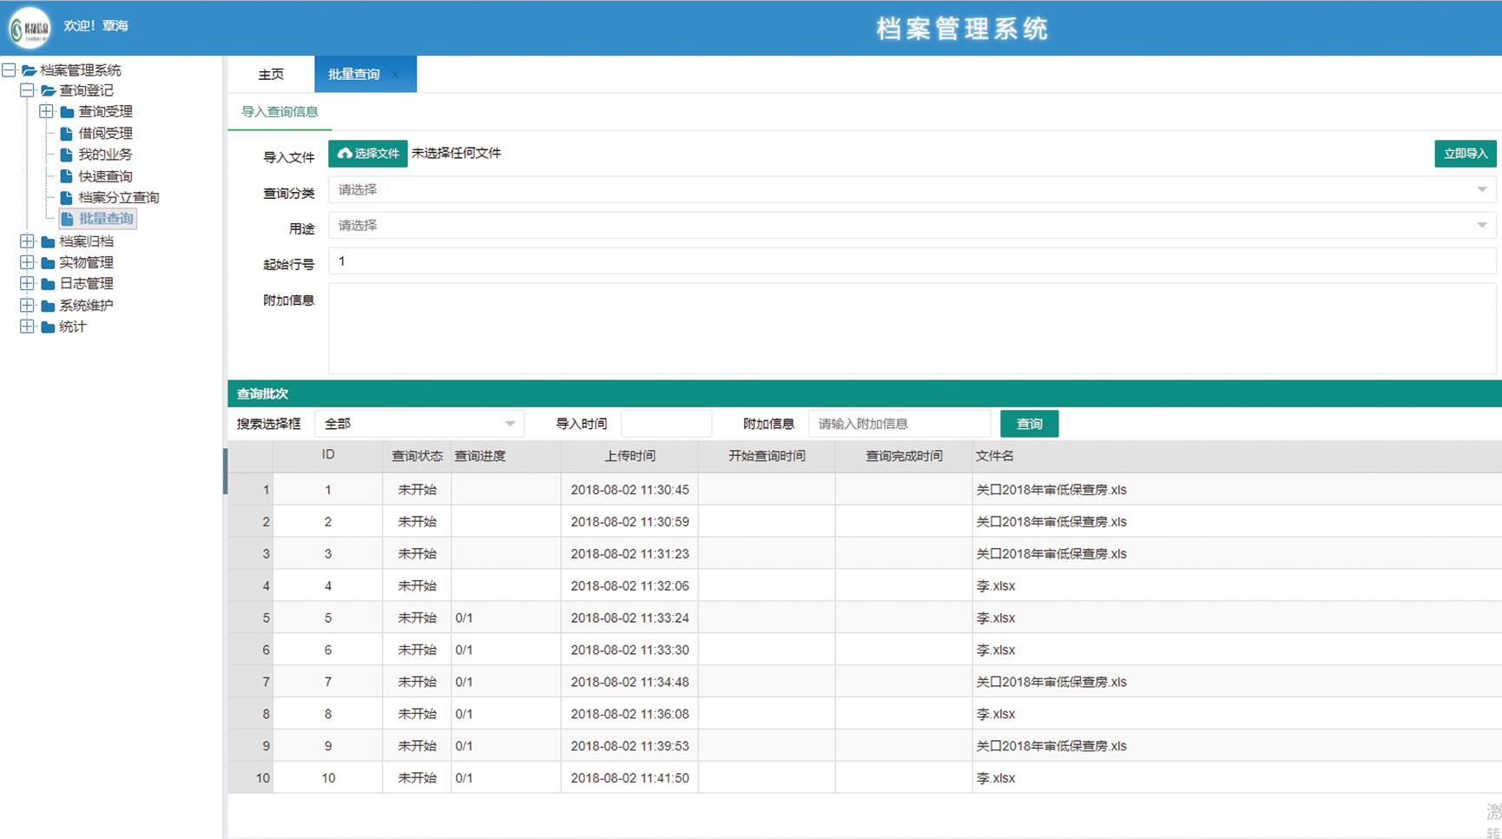The width and height of the screenshot is (1502, 839).
Task: Click folder icon beside 档案归档
Action: click(x=48, y=242)
